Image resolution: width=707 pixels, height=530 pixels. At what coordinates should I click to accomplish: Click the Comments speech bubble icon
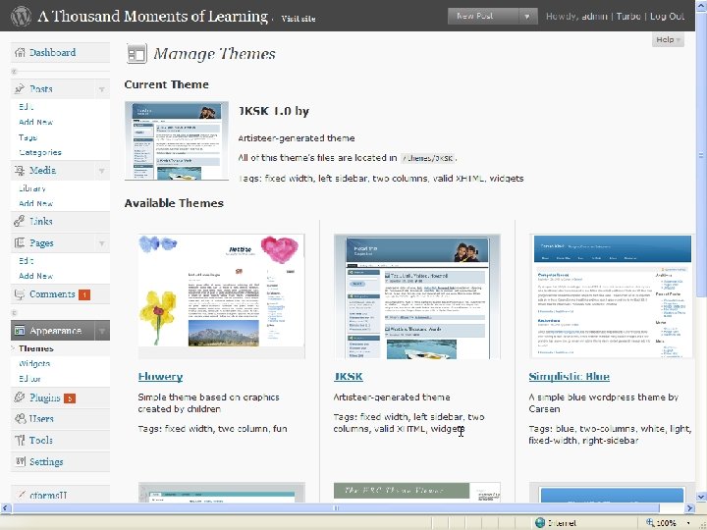coord(20,294)
